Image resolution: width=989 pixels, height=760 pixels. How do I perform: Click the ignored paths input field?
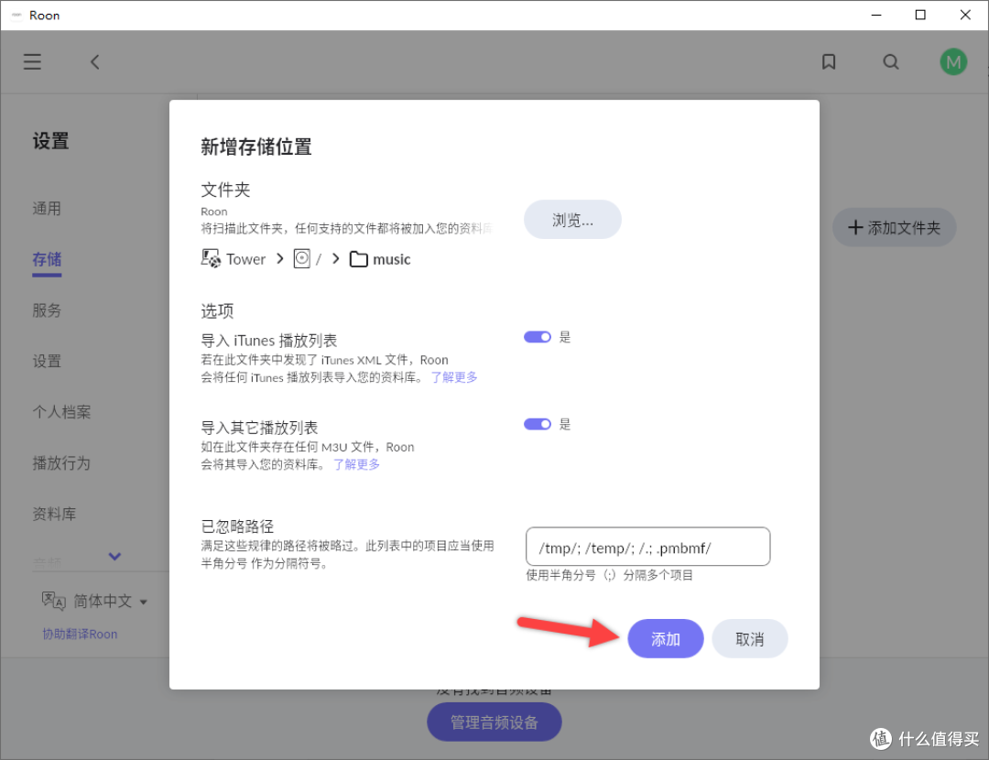click(647, 547)
